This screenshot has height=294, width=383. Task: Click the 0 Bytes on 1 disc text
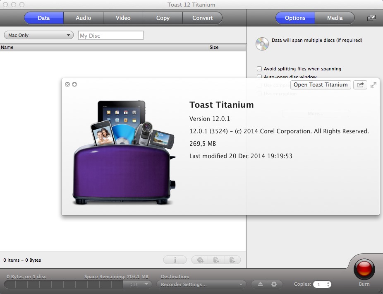click(26, 277)
